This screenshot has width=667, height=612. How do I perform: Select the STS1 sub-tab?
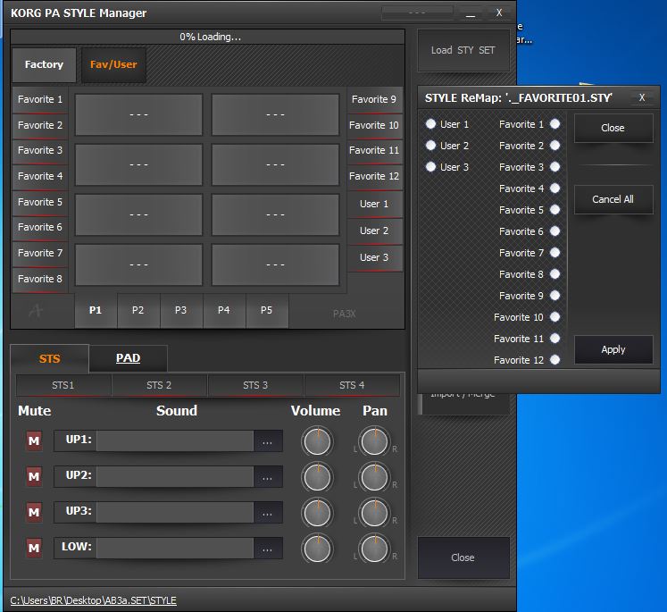coord(63,385)
